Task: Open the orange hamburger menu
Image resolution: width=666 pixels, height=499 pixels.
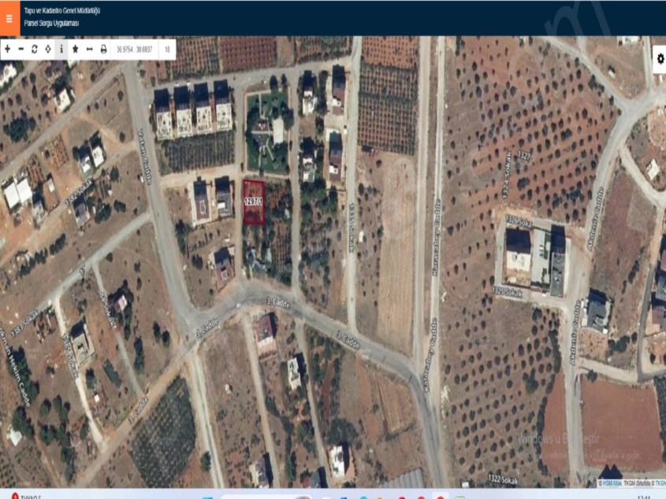Action: click(9, 17)
